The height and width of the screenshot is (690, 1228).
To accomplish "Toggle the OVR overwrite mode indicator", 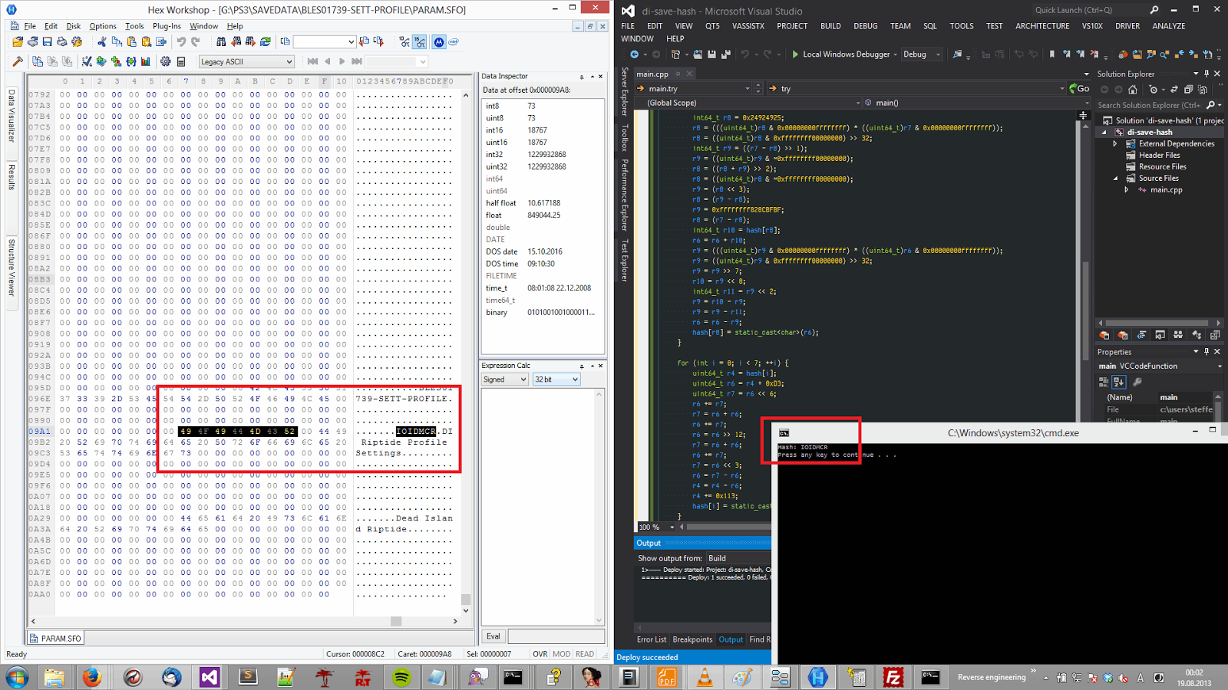I will (540, 654).
